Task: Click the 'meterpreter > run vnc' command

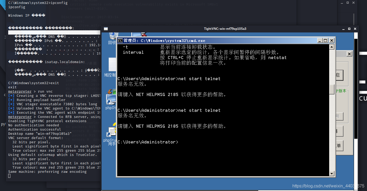Action: tap(30, 92)
